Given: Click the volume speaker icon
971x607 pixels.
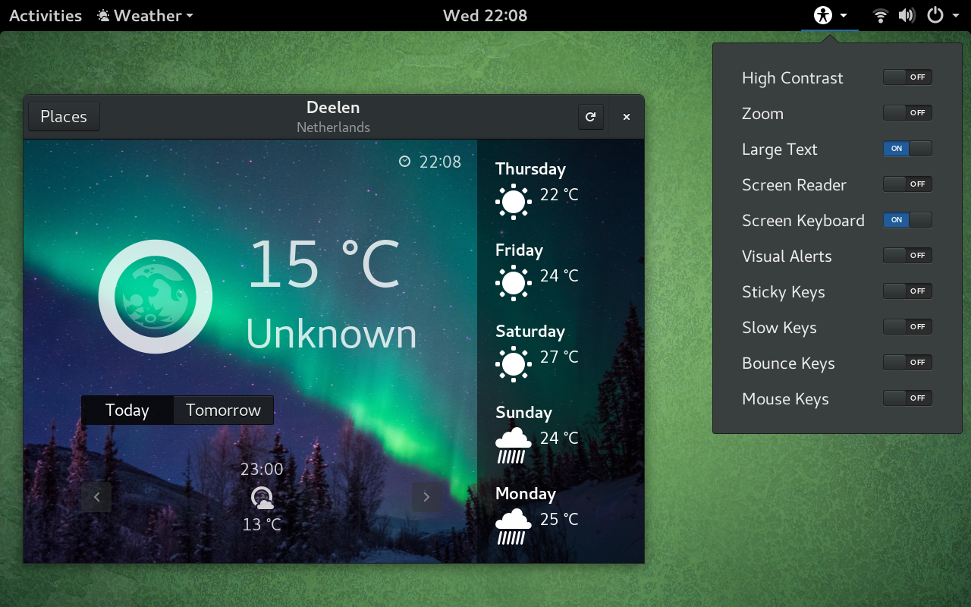Looking at the screenshot, I should click(906, 15).
